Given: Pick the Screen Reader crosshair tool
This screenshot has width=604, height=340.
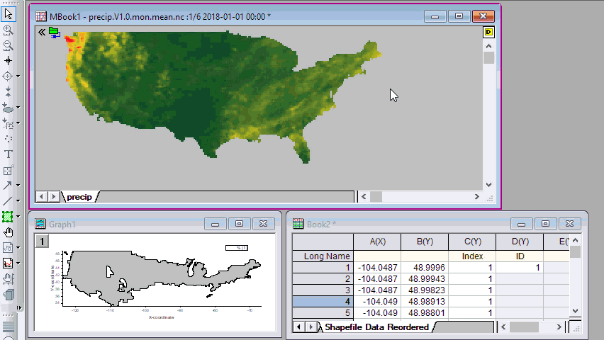Looking at the screenshot, I should pyautogui.click(x=9, y=60).
